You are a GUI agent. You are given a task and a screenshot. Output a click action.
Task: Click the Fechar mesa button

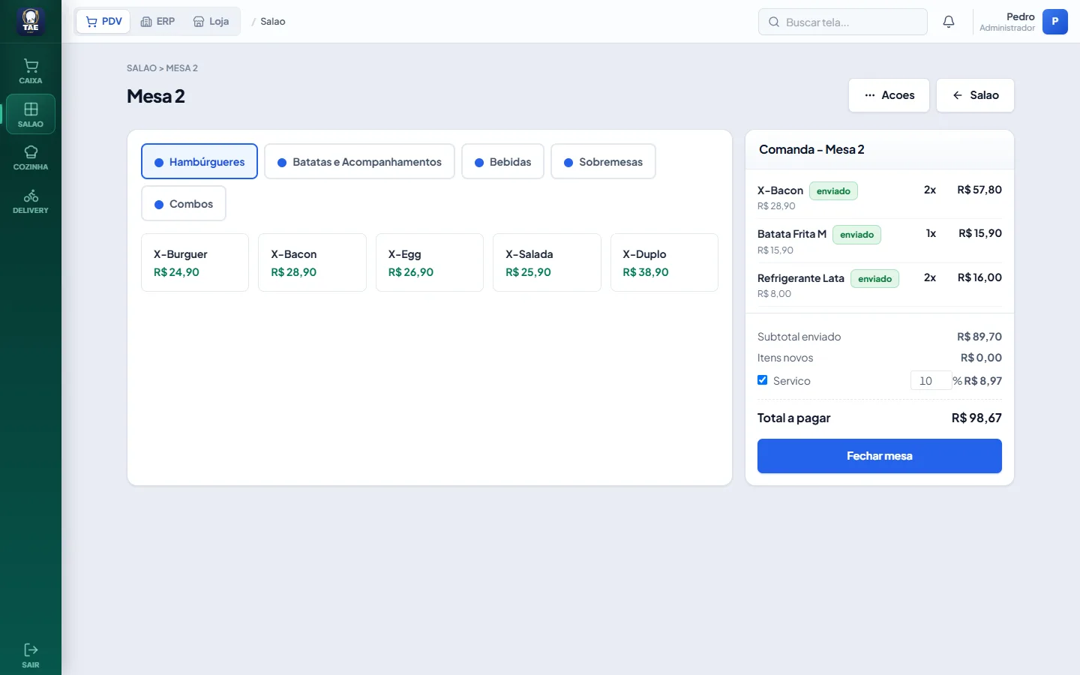pos(880,456)
